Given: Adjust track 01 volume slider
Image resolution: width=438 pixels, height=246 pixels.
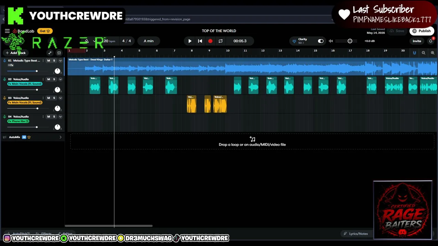Looking at the screenshot, I should (x=36, y=71).
